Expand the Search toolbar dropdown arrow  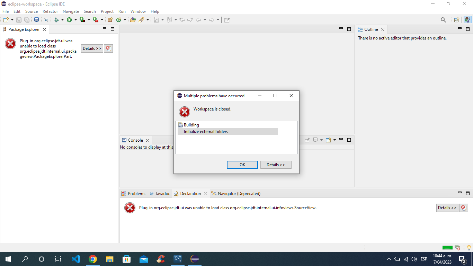point(148,20)
